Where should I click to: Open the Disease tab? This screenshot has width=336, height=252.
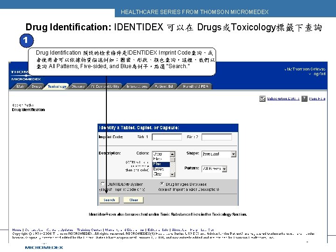tap(78, 86)
